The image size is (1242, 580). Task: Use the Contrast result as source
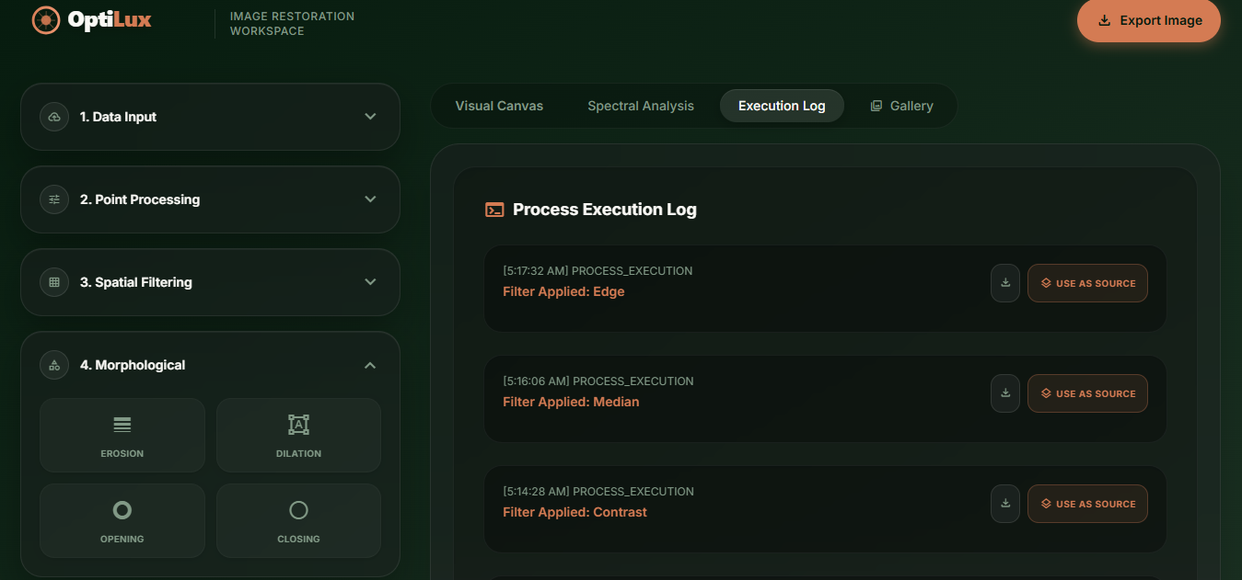[1087, 504]
